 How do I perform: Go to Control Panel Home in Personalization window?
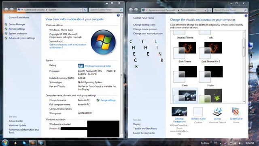coord(144,18)
